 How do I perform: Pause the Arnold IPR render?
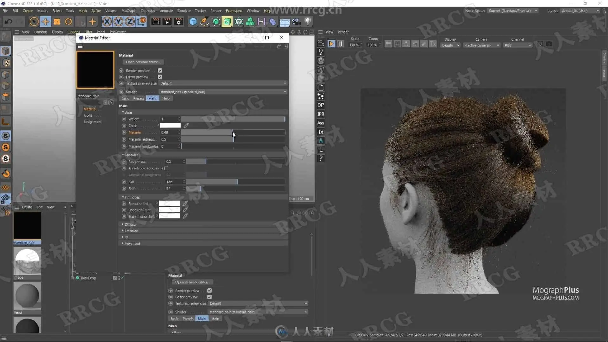click(x=340, y=44)
